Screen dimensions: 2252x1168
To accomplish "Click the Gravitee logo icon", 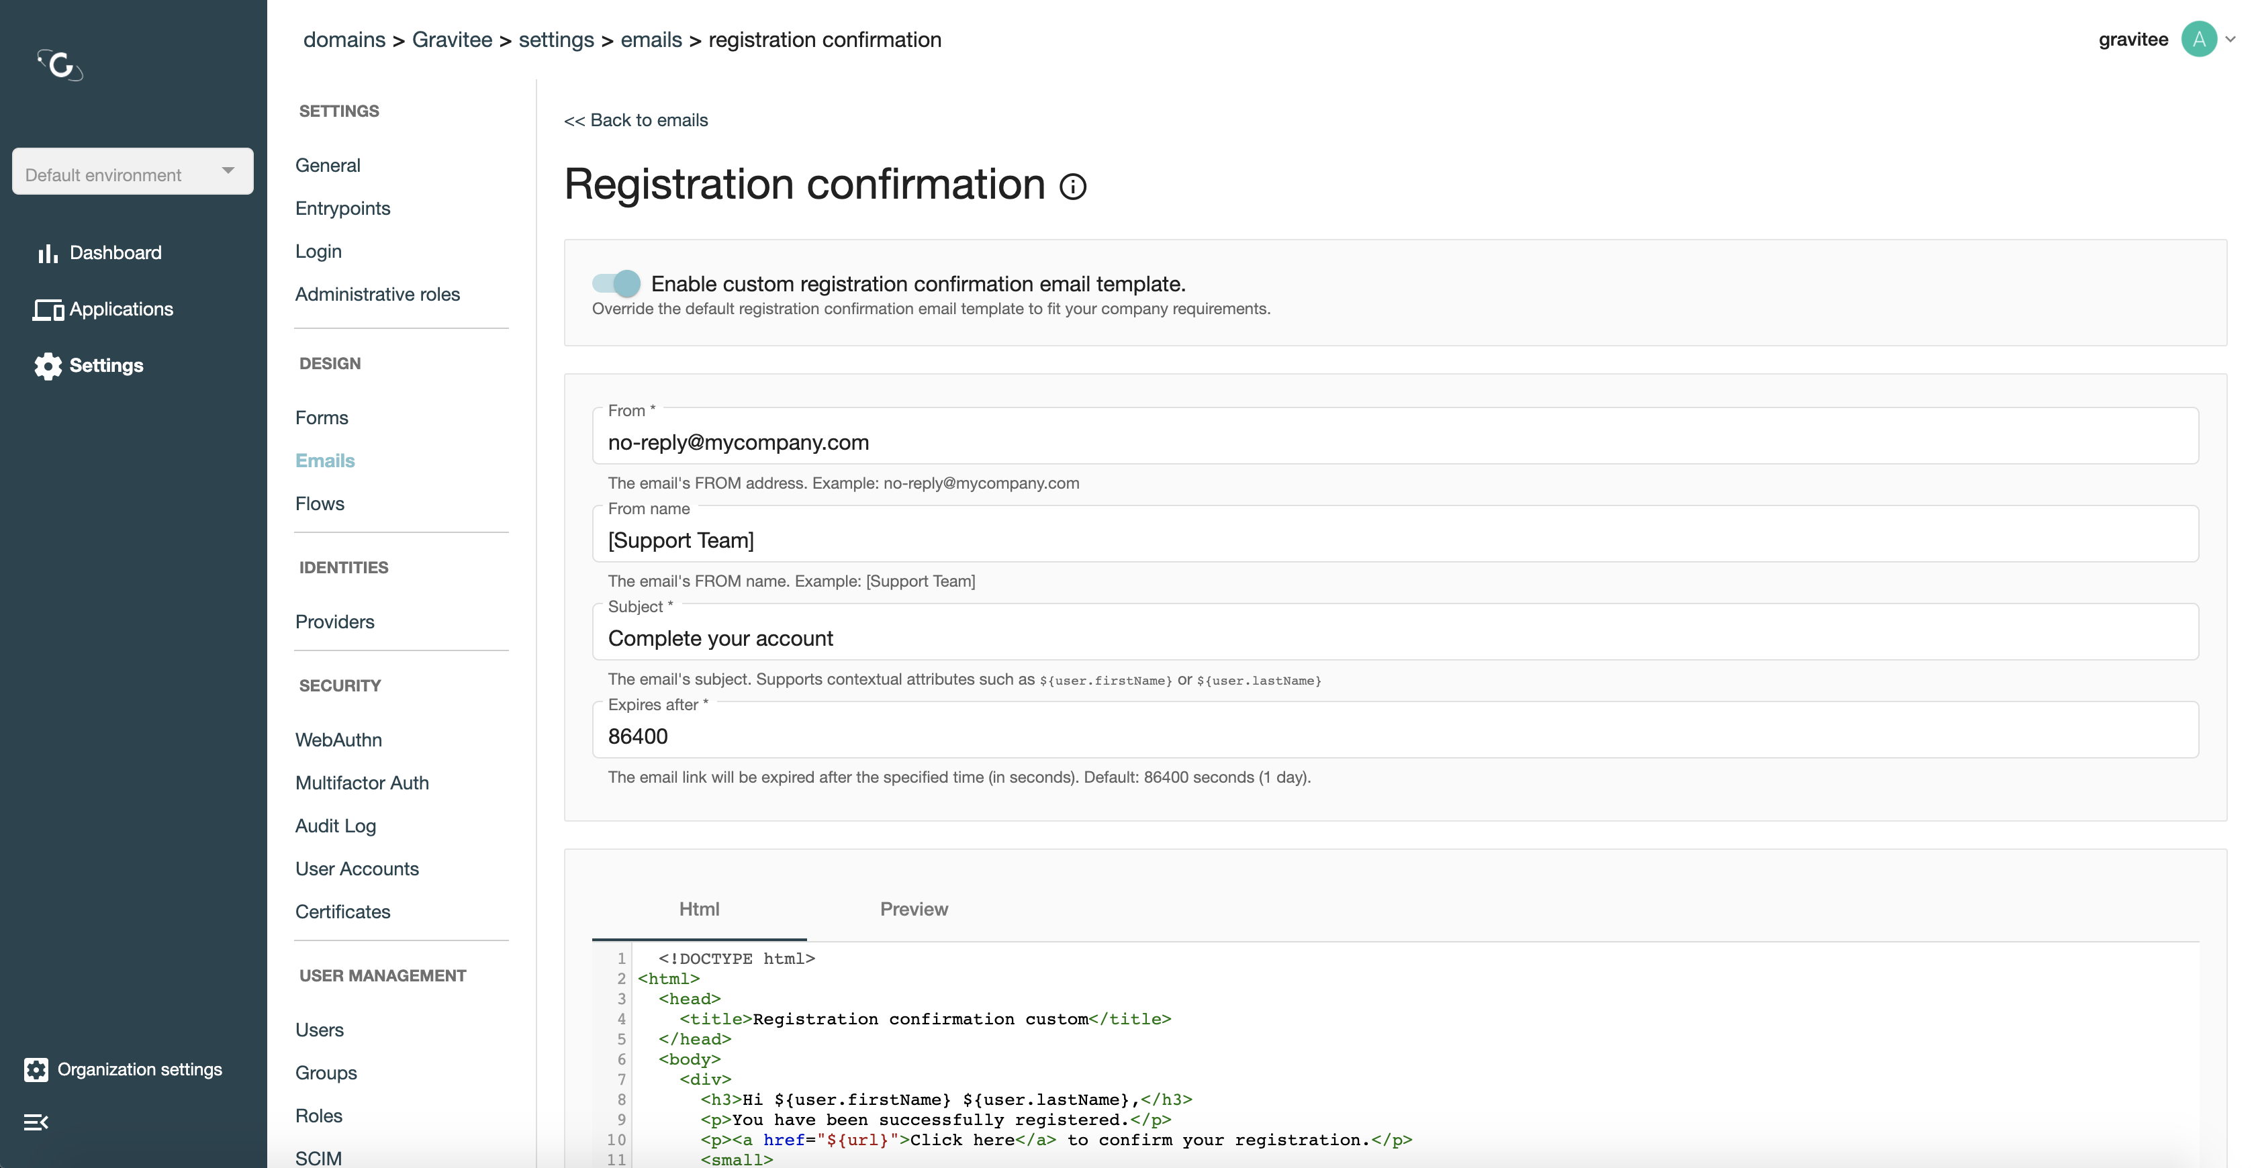I will tap(60, 66).
